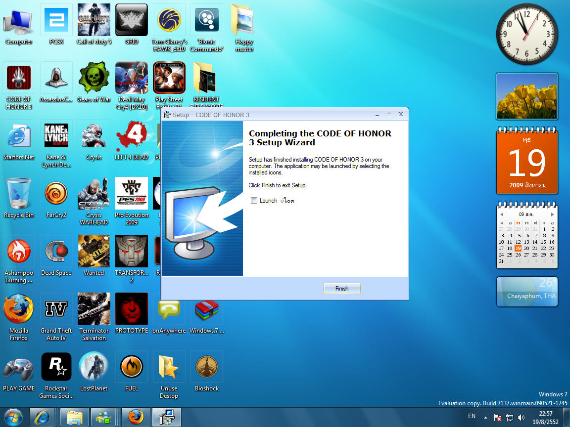Select the Call of duty 5 icon

(x=94, y=25)
